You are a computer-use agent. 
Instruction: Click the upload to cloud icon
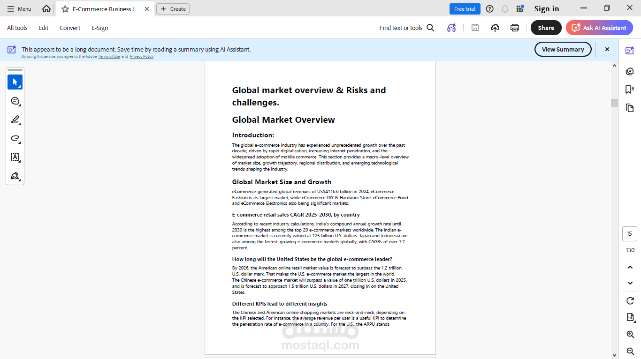point(495,28)
